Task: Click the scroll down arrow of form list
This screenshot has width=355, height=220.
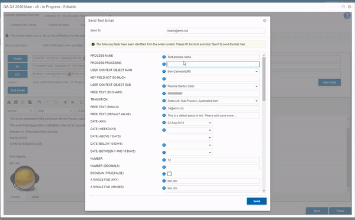Action: [x=264, y=191]
